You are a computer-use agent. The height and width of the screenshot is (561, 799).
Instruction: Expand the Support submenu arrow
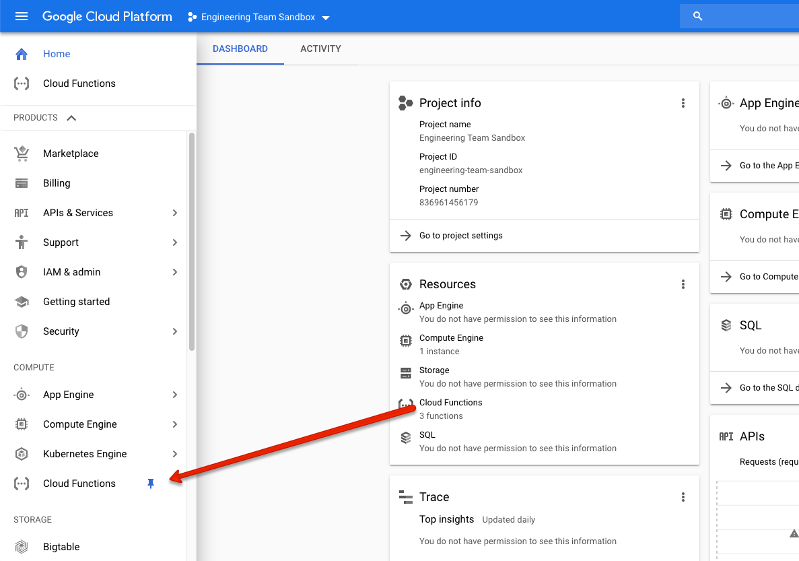175,242
